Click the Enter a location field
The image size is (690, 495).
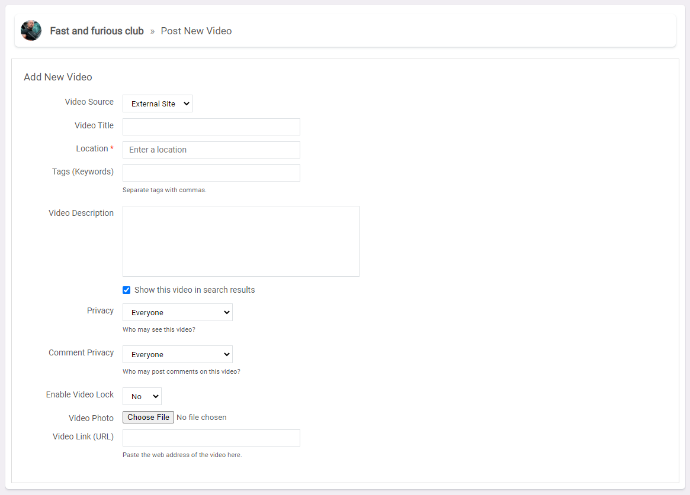tap(211, 150)
